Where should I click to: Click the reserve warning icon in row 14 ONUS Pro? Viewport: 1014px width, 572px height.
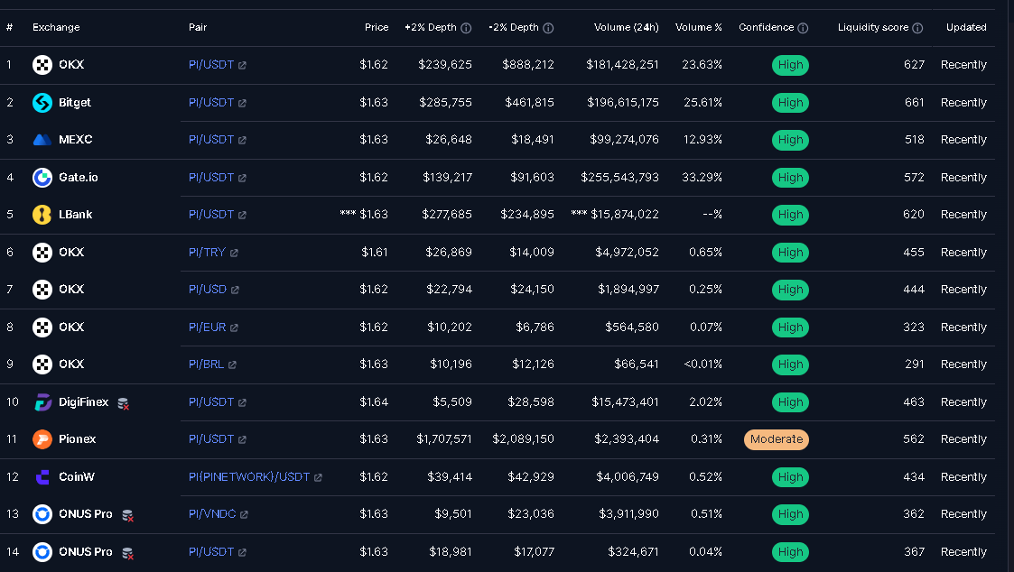(127, 553)
